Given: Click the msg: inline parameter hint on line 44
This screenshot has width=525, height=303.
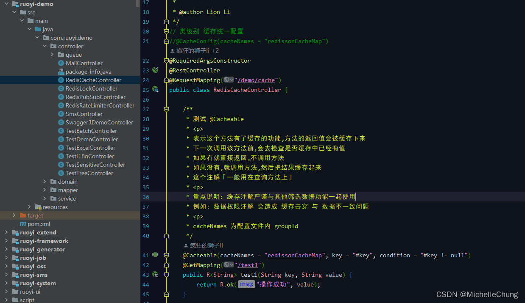Looking at the screenshot, I should tap(246, 284).
